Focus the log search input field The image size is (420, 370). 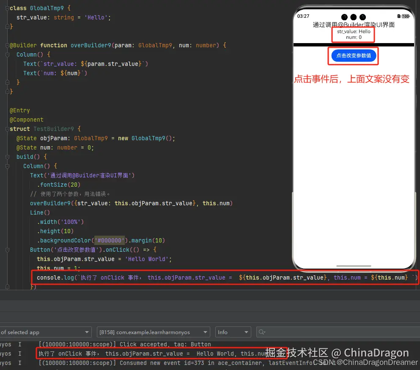coord(338,332)
